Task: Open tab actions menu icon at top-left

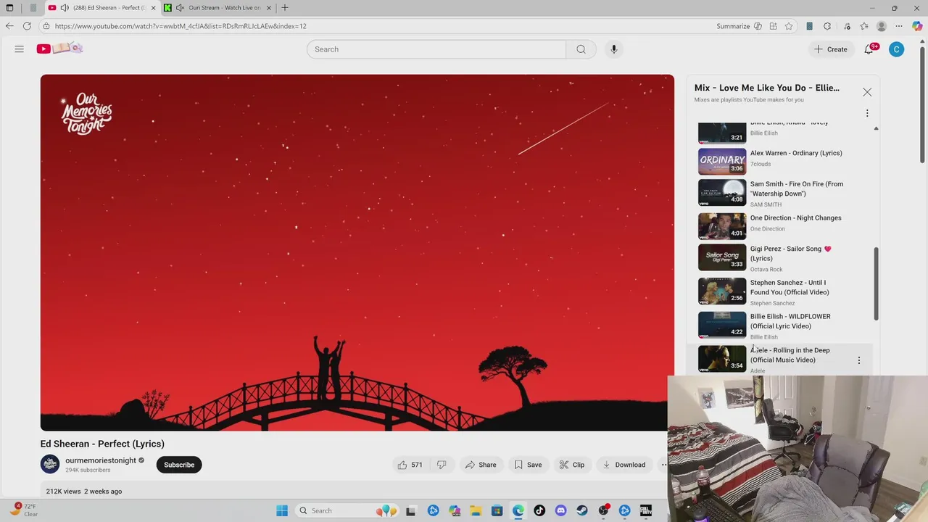Action: tap(9, 8)
